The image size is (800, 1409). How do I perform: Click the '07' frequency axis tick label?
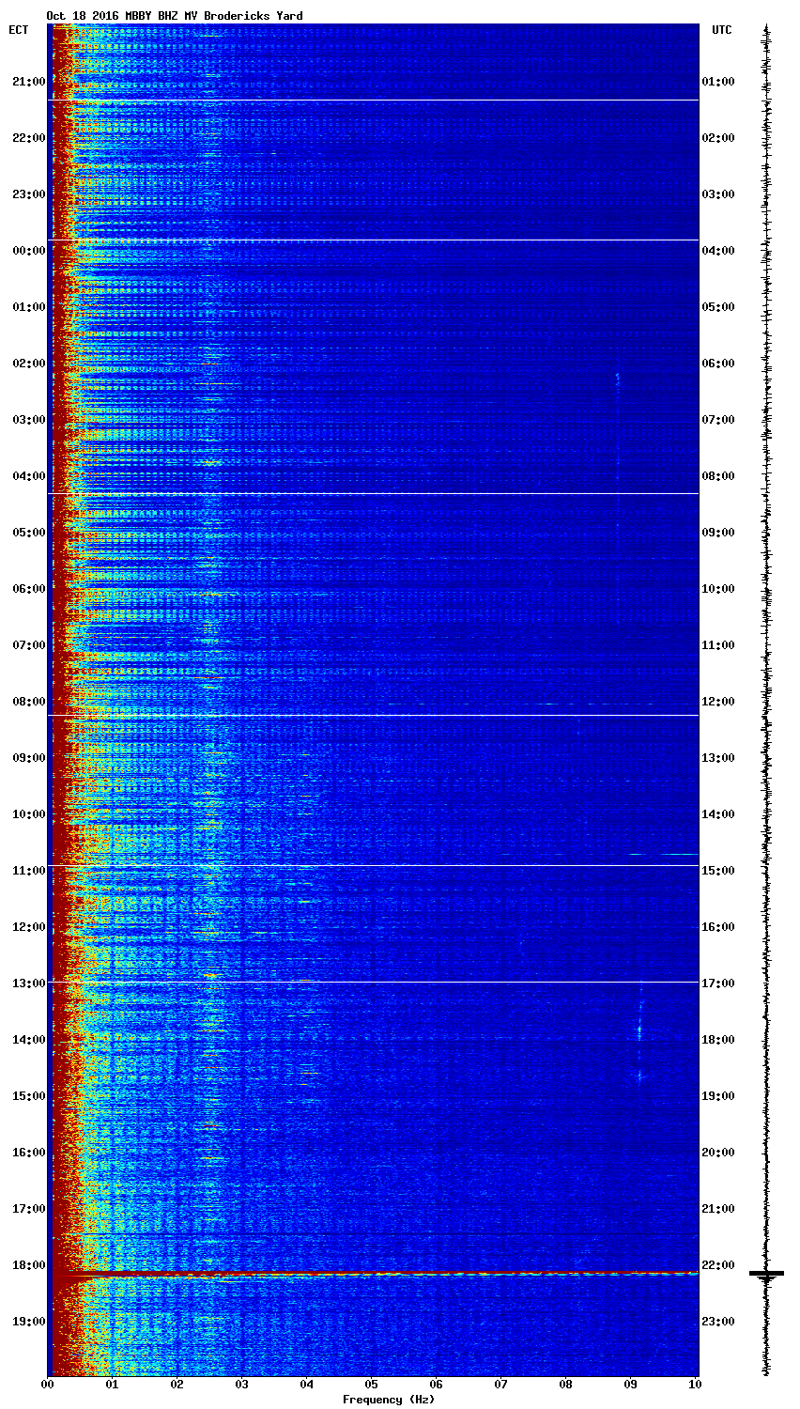[501, 1385]
